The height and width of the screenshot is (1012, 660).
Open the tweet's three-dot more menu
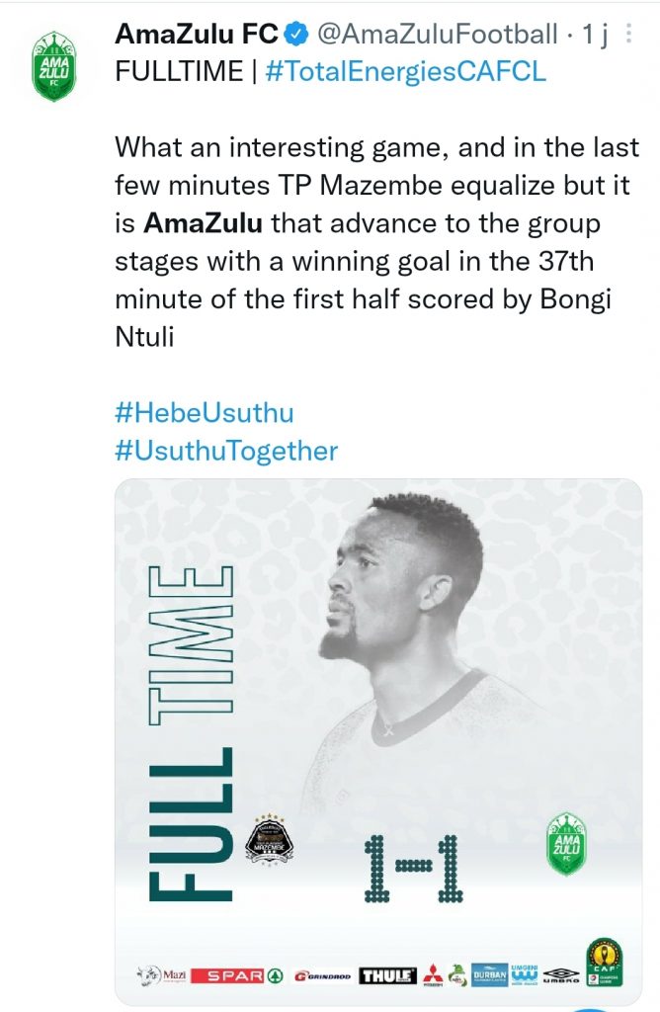click(631, 37)
